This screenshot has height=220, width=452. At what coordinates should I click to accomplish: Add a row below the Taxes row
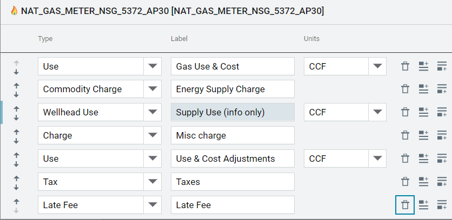pyautogui.click(x=442, y=182)
